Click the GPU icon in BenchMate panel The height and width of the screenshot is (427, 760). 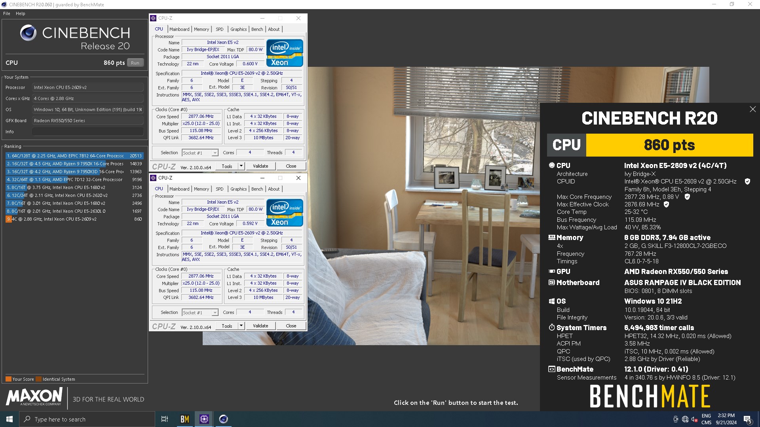551,271
